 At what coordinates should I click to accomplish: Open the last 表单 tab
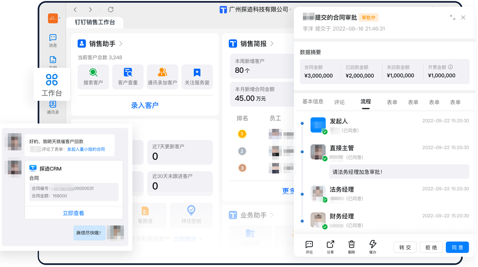coord(456,102)
